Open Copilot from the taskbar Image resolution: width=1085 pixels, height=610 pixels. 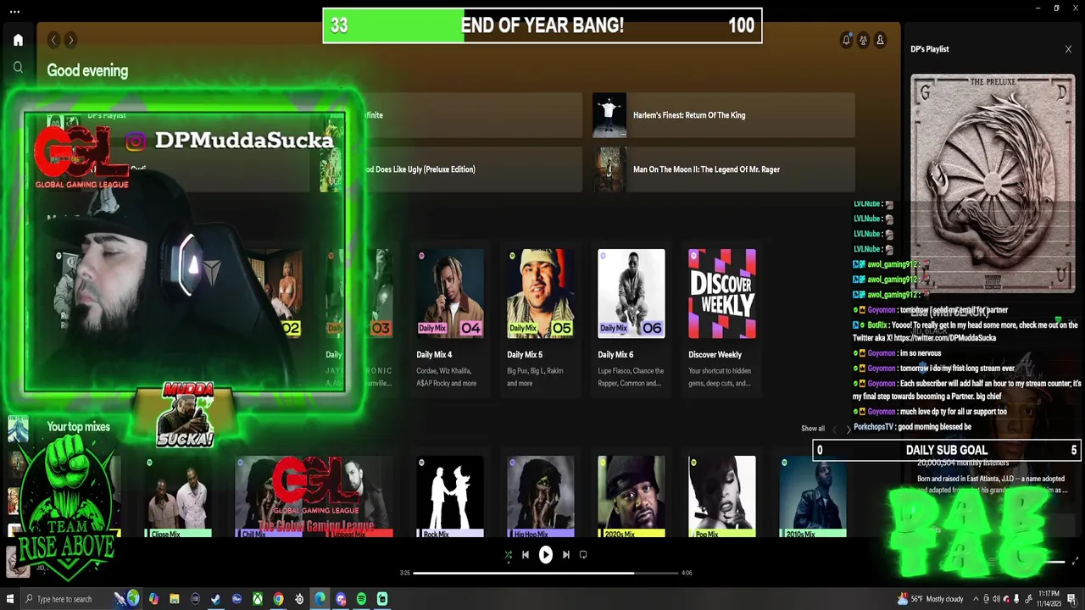(153, 599)
